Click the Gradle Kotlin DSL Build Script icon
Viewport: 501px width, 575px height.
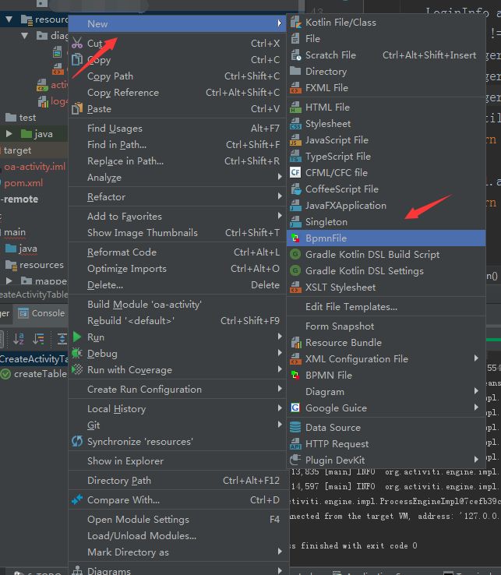click(295, 254)
